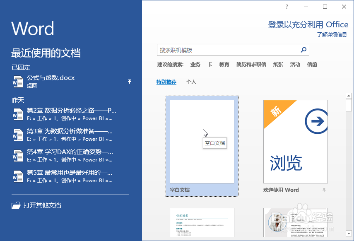Open the 欢迎使用 Word tour thumbnail
The width and height of the screenshot is (354, 241).
click(x=295, y=142)
